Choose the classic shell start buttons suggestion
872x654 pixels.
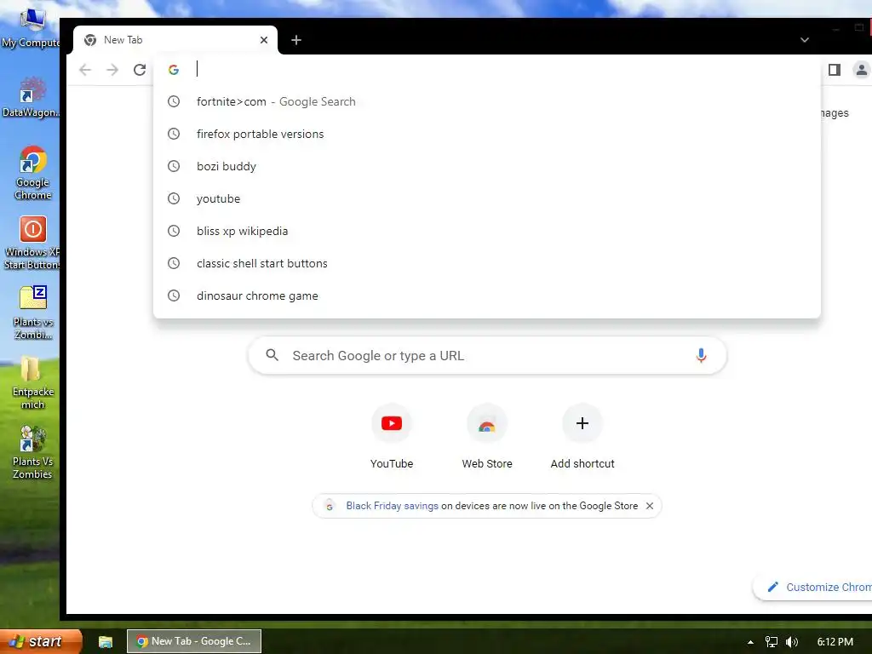point(486,263)
